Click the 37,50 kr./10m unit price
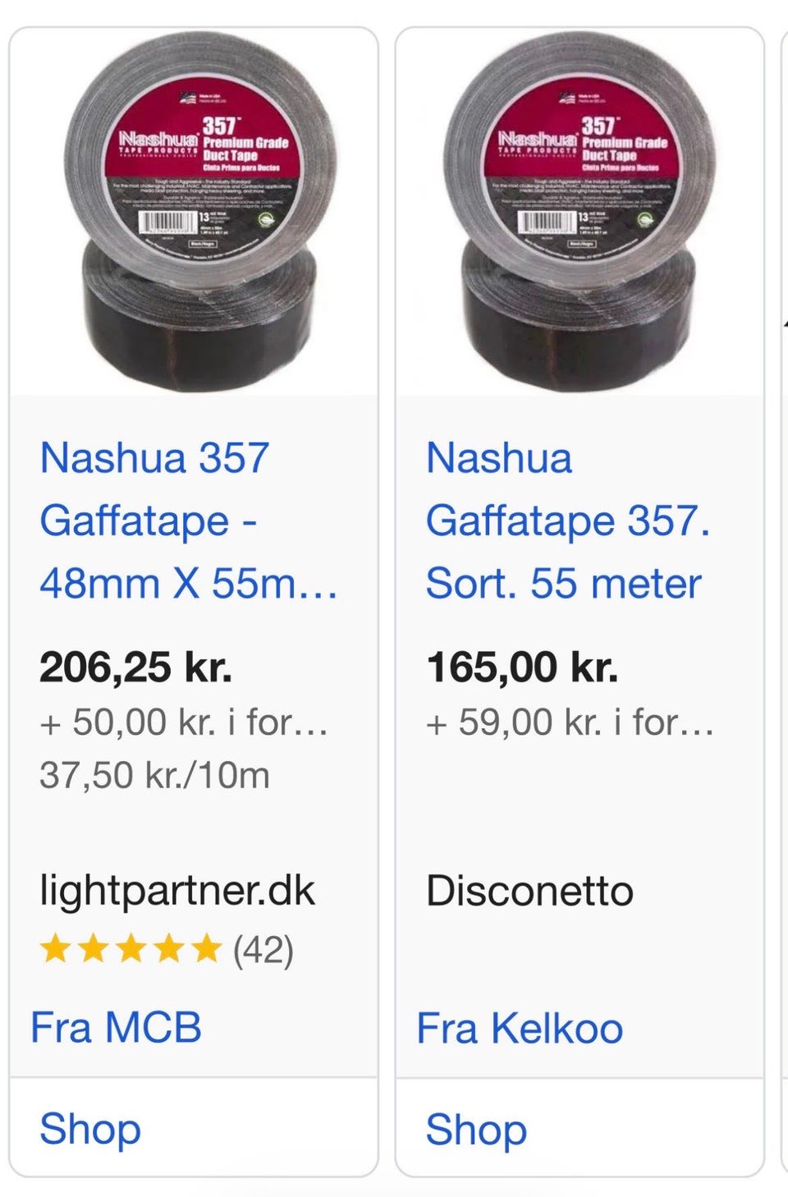This screenshot has height=1197, width=788. point(154,775)
